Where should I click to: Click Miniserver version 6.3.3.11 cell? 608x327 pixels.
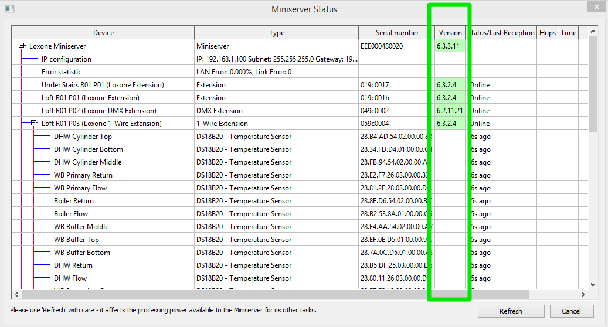[x=450, y=46]
